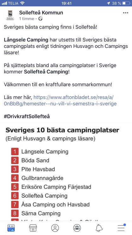Screen dimensions: 132x235
Task: Open the Marketplace storefront icon
Action: click(33, 228)
